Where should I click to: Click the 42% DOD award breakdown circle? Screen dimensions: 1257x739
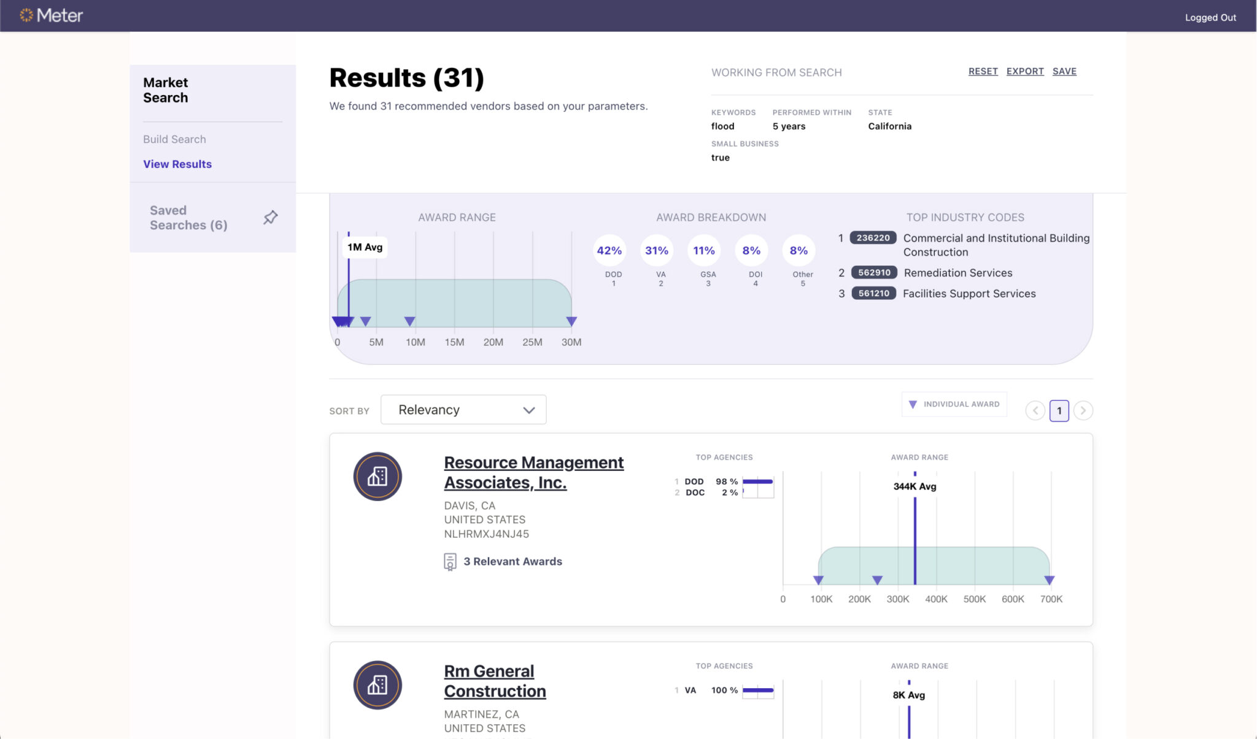click(609, 250)
